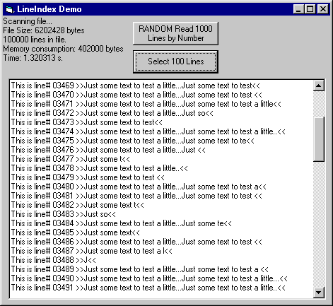Click scrollbar track below the thumb
Image resolution: width=333 pixels, height=306 pixels.
click(x=319, y=224)
